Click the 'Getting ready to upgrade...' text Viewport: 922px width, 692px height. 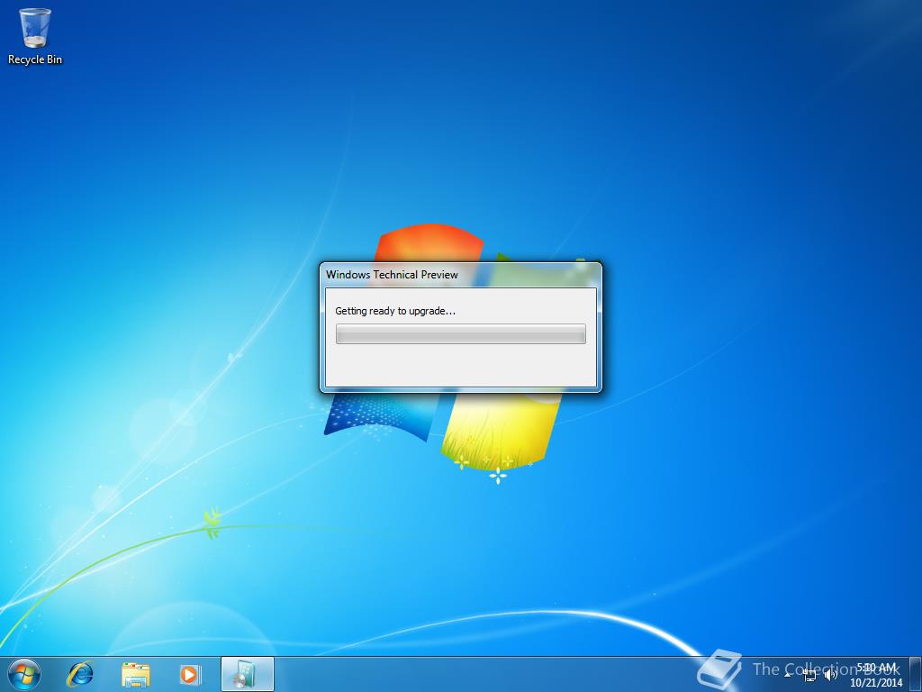point(395,311)
